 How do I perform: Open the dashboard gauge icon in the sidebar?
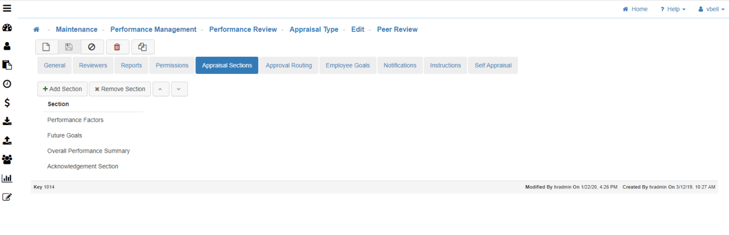coord(7,27)
